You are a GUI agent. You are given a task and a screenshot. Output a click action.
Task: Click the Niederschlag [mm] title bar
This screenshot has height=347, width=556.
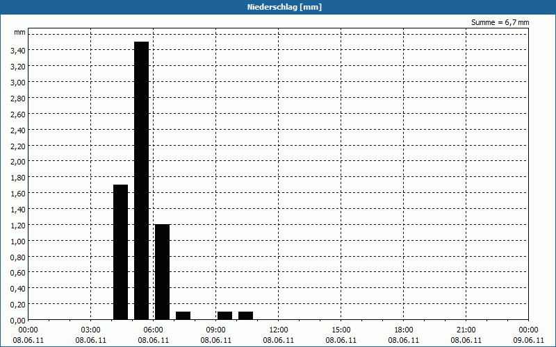(x=278, y=7)
